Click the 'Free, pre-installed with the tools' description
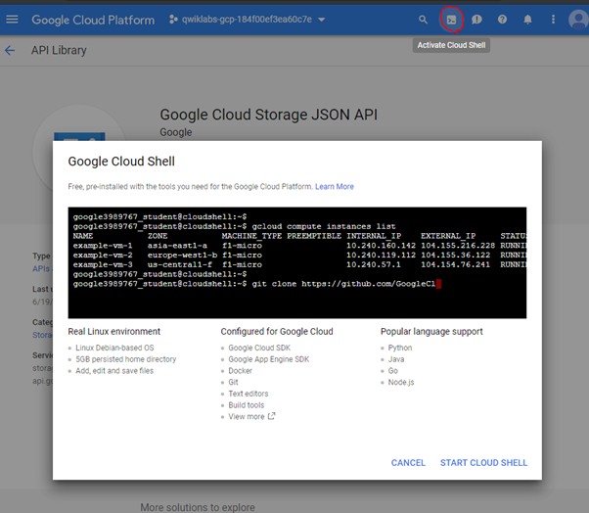589x513 pixels. click(x=190, y=186)
